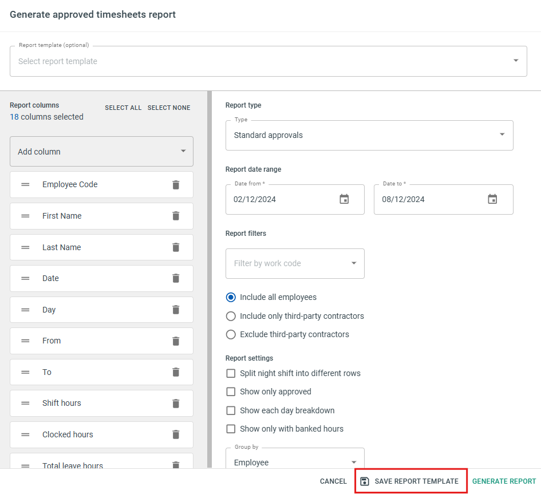This screenshot has width=541, height=494.
Task: Open the Filter by work code dropdown
Action: [295, 263]
